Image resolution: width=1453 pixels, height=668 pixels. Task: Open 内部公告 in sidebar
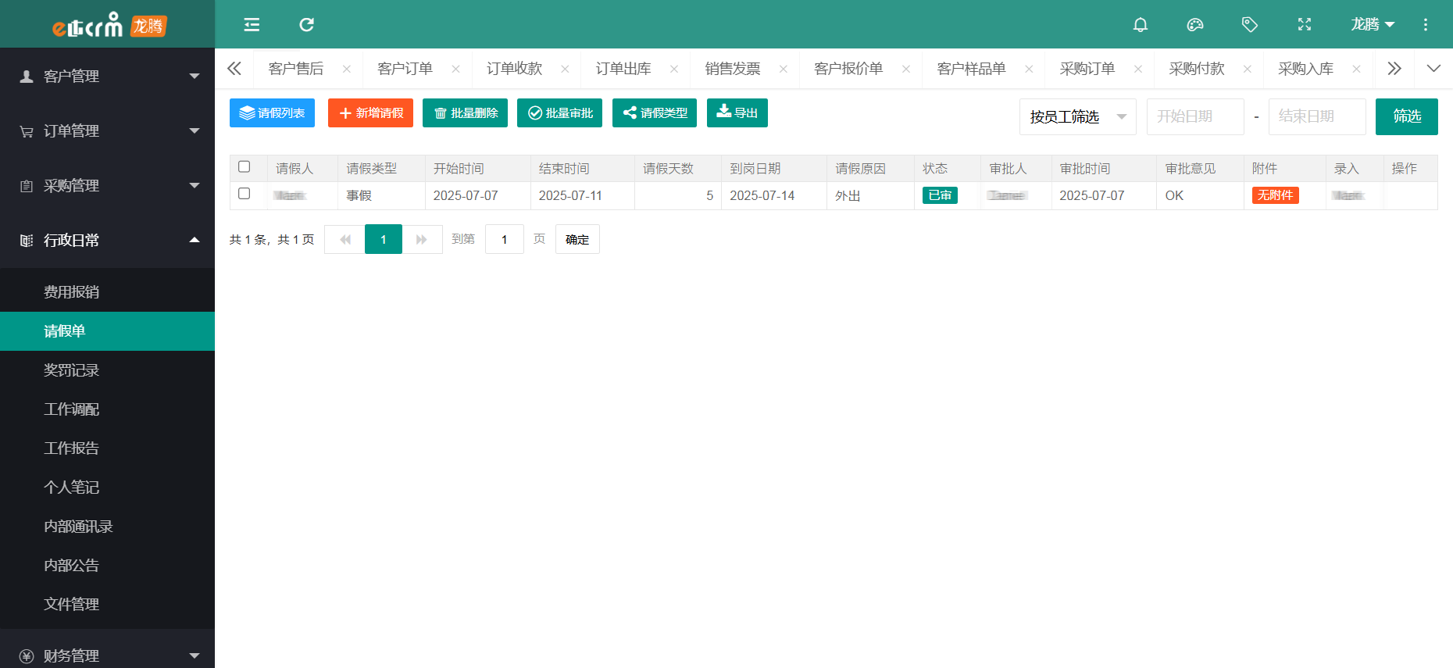[107, 566]
